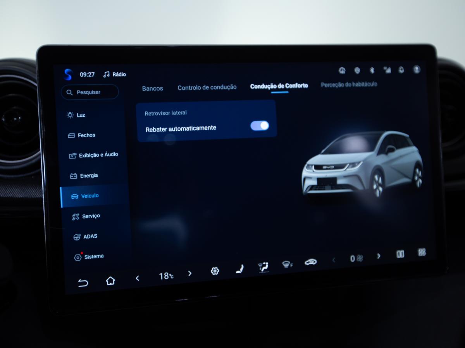Open the Energia settings menu

(x=84, y=176)
